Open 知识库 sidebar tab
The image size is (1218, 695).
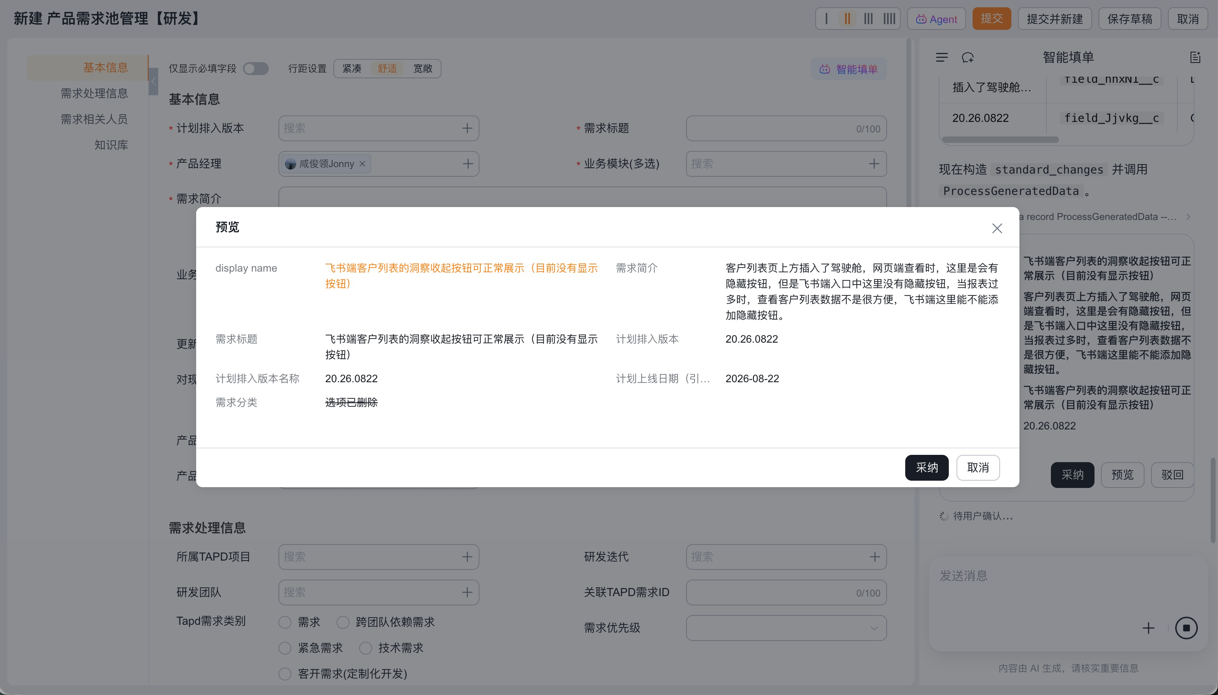[x=111, y=144]
